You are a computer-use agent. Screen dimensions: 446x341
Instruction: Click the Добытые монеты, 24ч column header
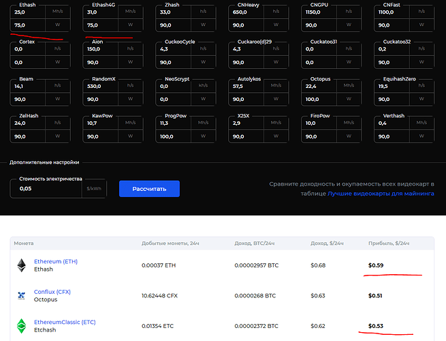click(x=170, y=243)
